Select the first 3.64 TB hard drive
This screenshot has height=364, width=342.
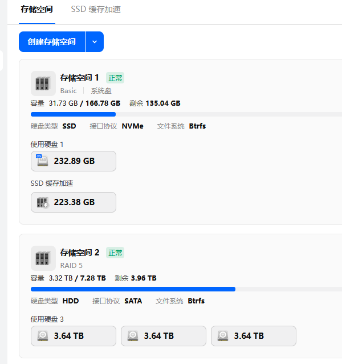(74, 336)
